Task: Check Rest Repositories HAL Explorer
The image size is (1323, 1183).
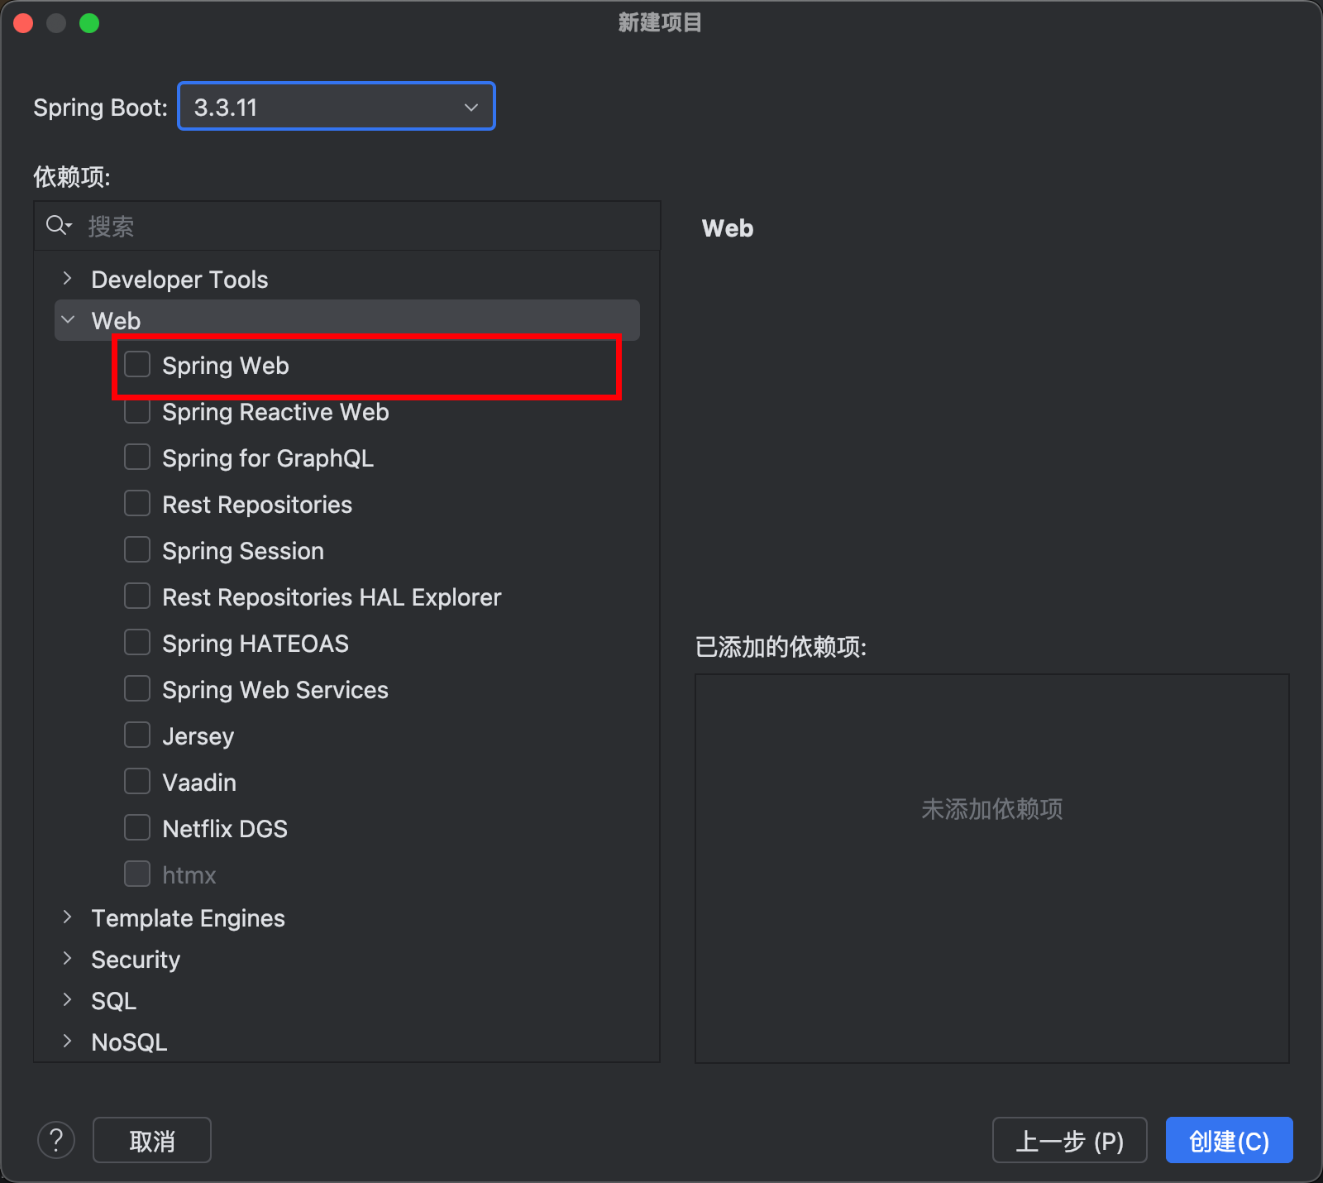Action: click(x=137, y=596)
